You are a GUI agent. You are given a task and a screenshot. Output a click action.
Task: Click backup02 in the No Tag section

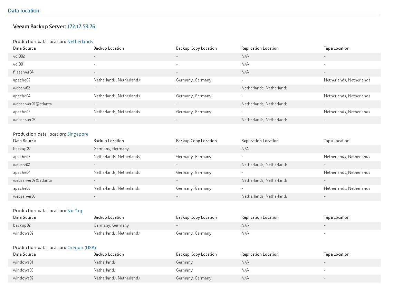tap(22, 225)
